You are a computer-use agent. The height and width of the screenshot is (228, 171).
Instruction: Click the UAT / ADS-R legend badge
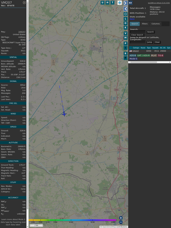coord(143,56)
